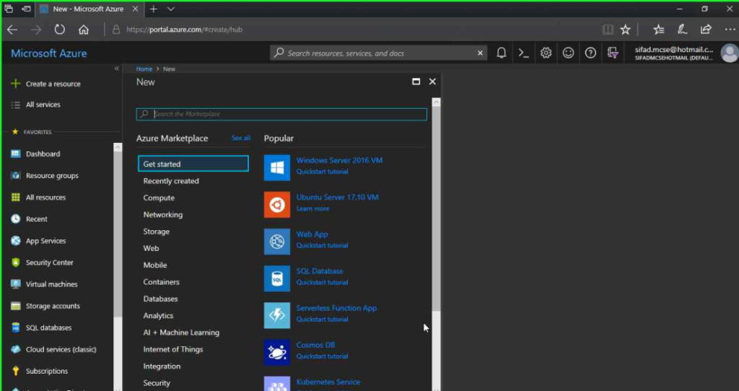This screenshot has width=739, height=391.
Task: Open directory and subscription filter icon
Action: [x=613, y=53]
